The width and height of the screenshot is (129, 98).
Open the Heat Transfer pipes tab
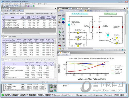coord(12,37)
